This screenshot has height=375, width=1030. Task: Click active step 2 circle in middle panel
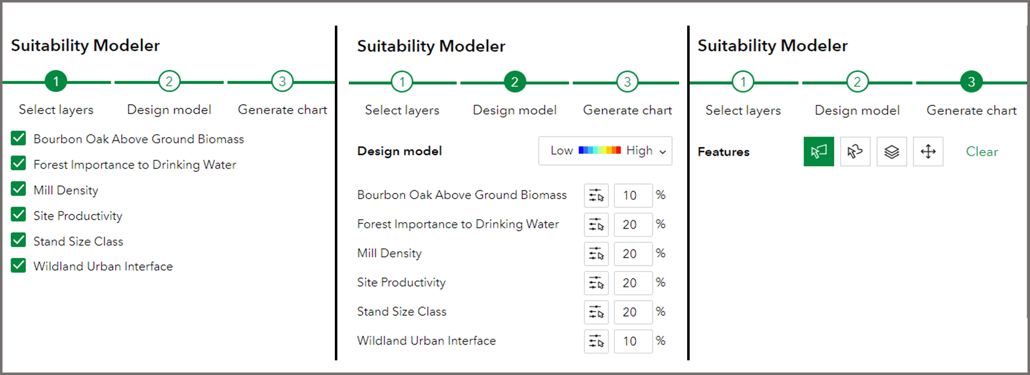tap(515, 82)
